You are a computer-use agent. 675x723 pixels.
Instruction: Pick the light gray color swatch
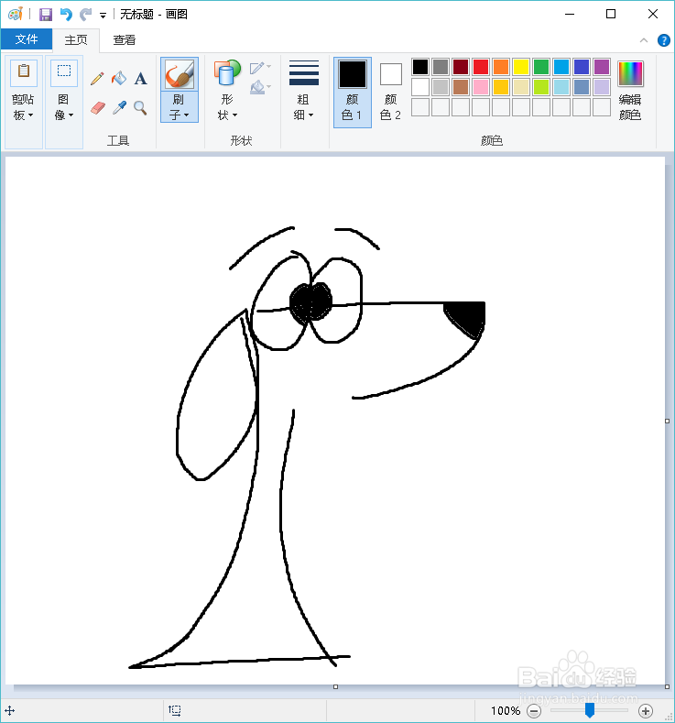[441, 87]
